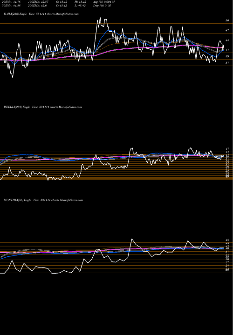Viewport: 233px width, 335px height.
Task: Click the 100EMA value text
Action: point(37,2)
